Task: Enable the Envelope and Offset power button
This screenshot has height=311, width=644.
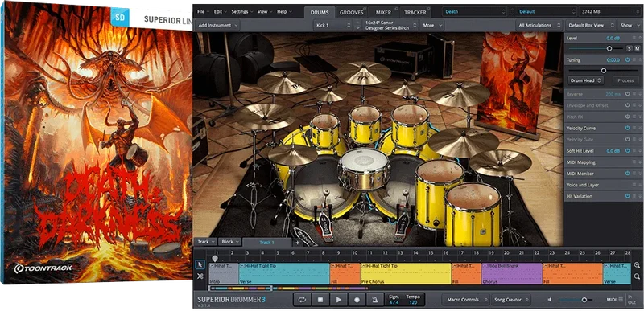Action: [628, 105]
